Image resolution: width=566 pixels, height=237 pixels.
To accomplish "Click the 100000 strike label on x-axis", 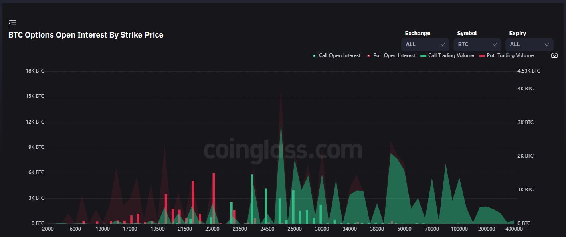I will (459, 229).
